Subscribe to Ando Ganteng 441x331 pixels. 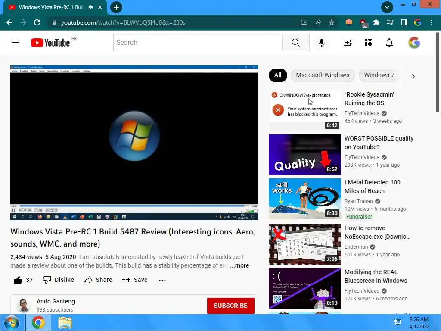(231, 306)
